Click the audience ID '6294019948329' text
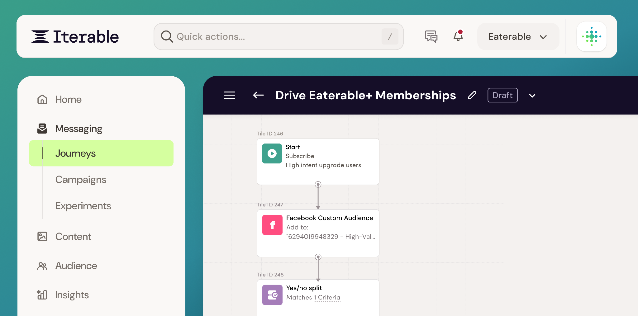The height and width of the screenshot is (316, 638). [x=313, y=237]
